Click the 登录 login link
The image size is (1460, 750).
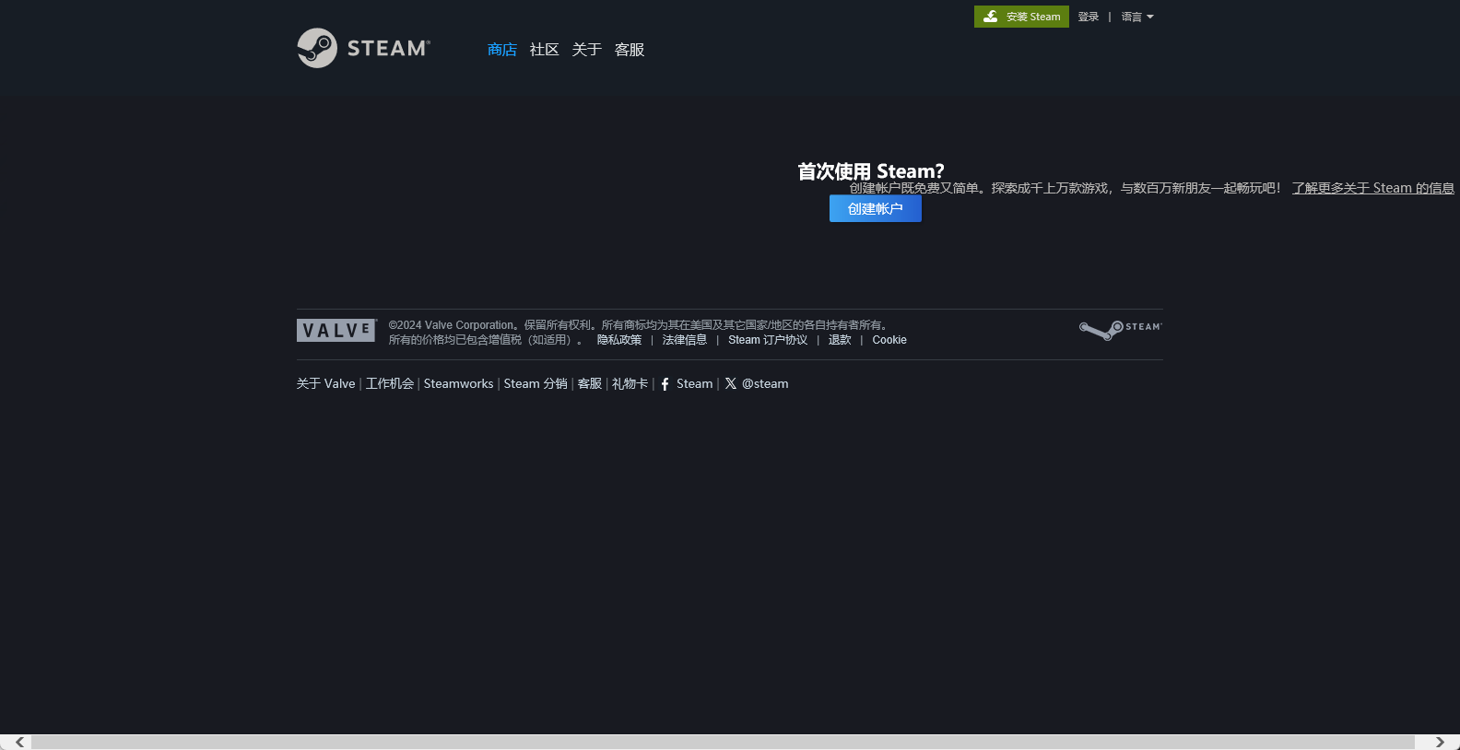[1089, 17]
